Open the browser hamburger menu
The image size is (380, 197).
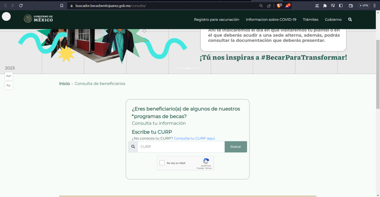[x=374, y=6]
